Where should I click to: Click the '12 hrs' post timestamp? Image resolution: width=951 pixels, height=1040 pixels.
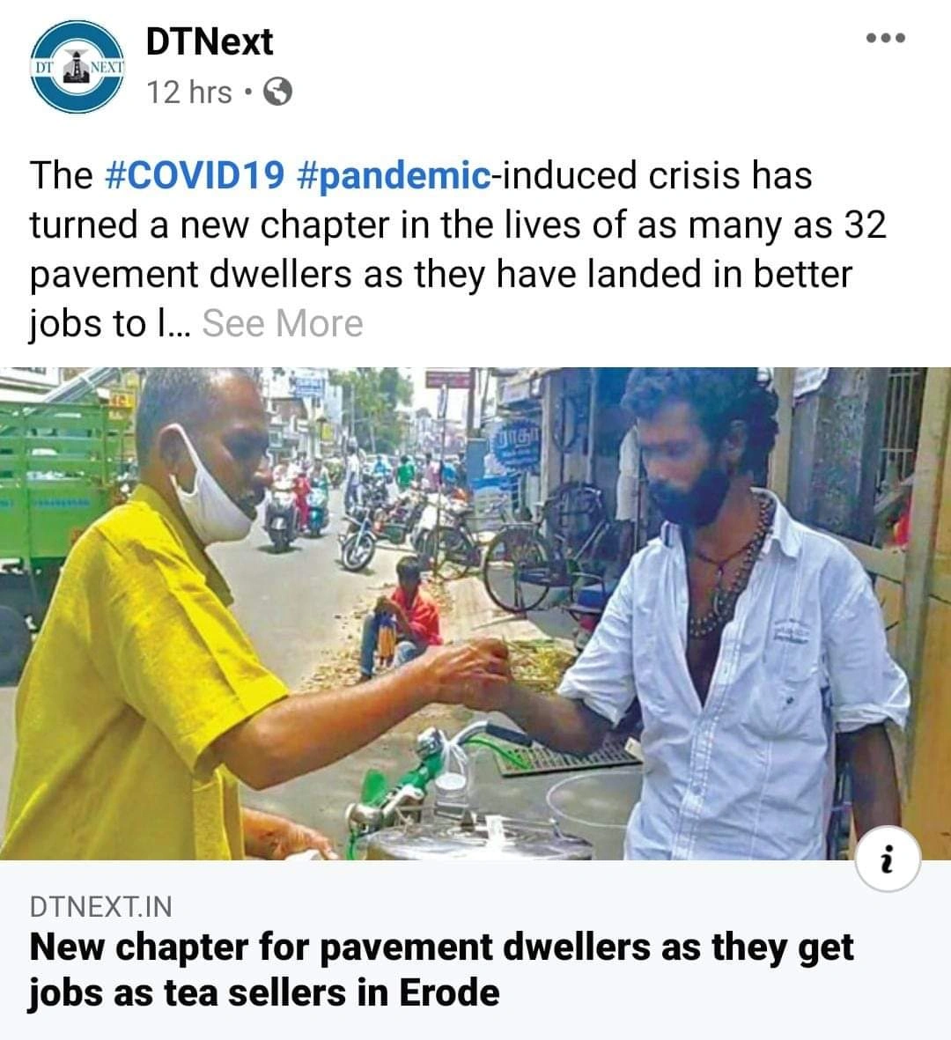pyautogui.click(x=189, y=92)
